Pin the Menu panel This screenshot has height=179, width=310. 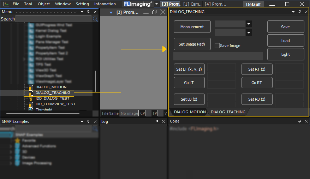tap(88, 12)
